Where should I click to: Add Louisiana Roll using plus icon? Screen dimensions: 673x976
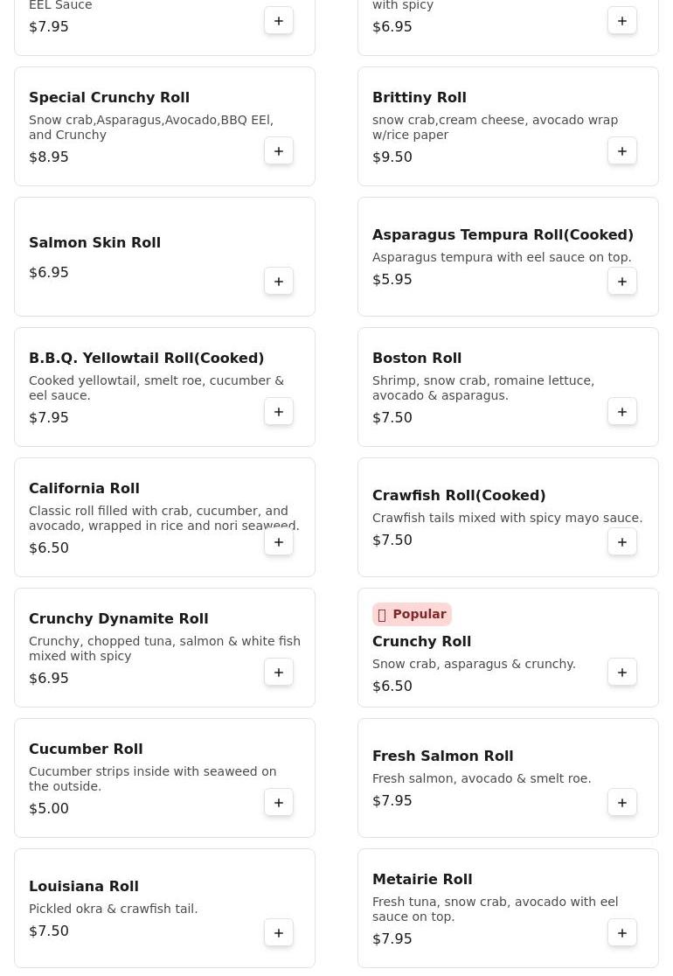click(279, 933)
